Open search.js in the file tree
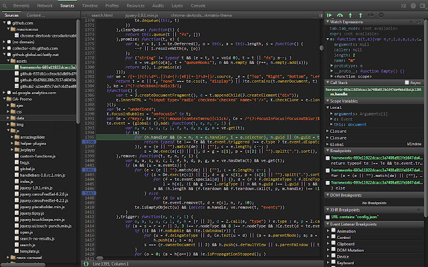 [27, 245]
